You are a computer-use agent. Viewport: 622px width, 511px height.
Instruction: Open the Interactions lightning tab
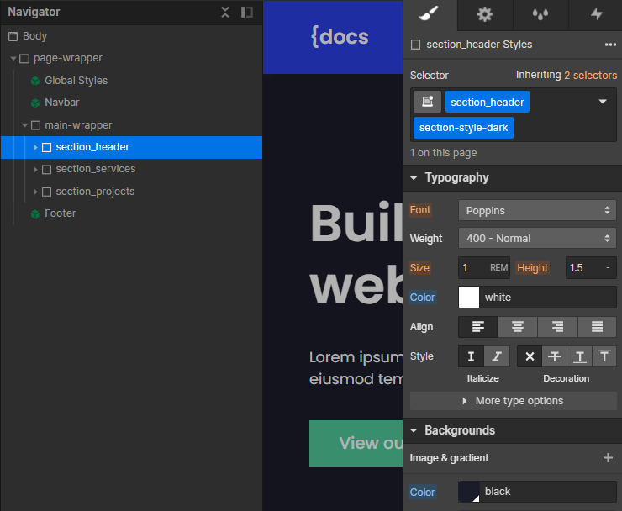pos(596,14)
